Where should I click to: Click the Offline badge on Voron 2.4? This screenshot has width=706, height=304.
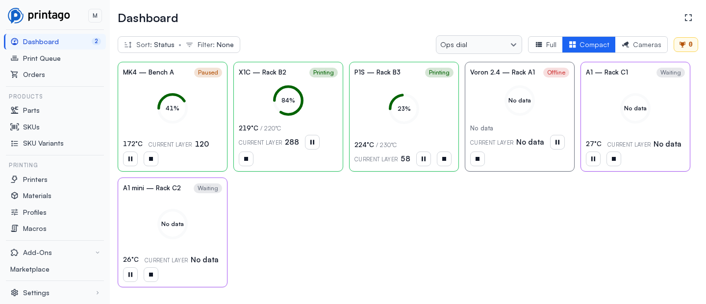556,73
